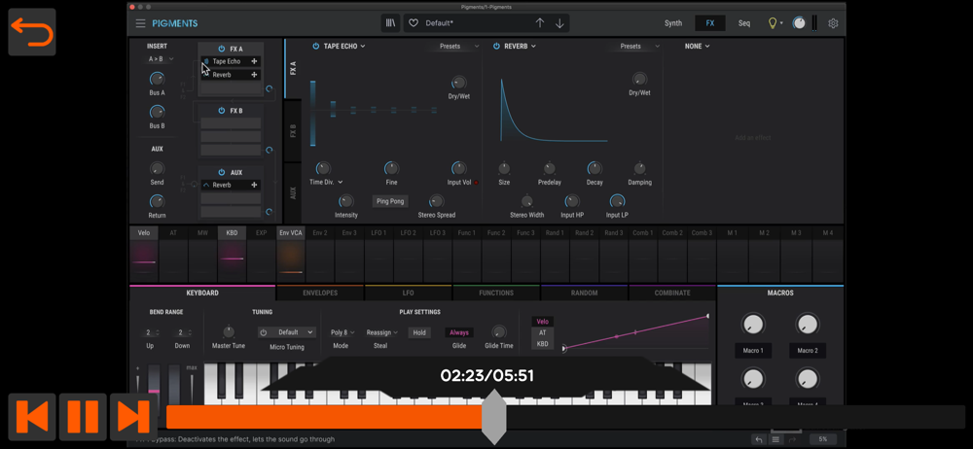Open the preset library browser icon
Viewport: 973px width, 449px height.
390,23
